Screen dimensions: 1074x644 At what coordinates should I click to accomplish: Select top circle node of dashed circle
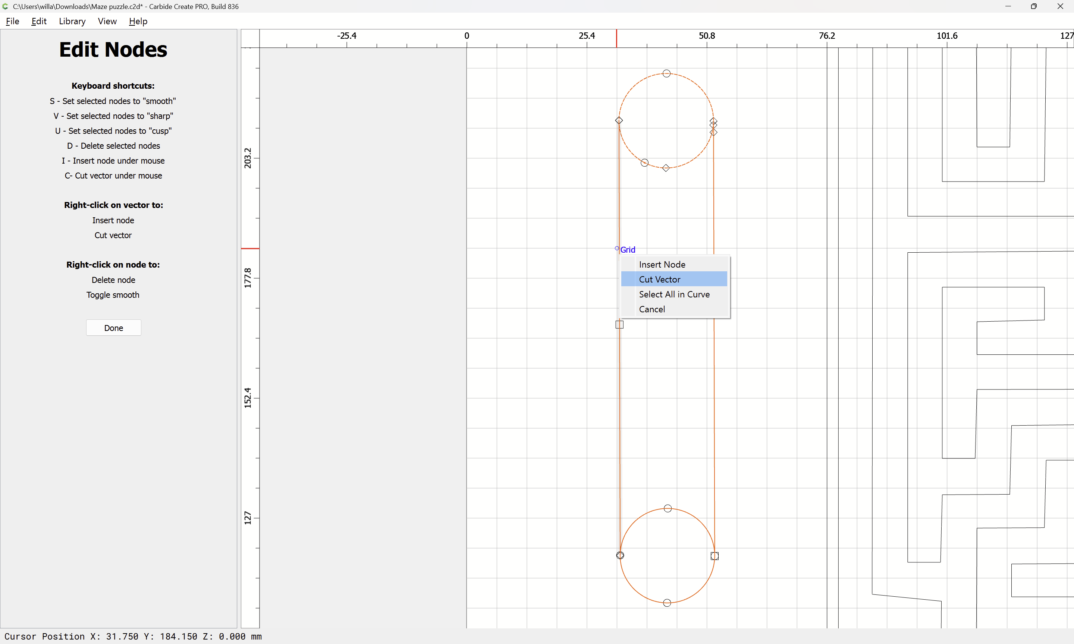coord(666,73)
